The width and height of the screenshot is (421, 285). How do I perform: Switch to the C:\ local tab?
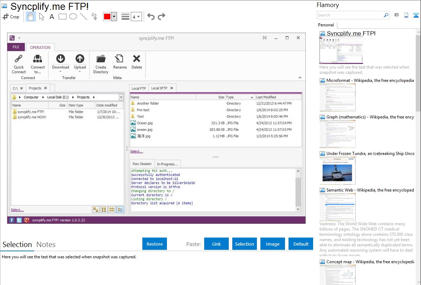[x=15, y=88]
